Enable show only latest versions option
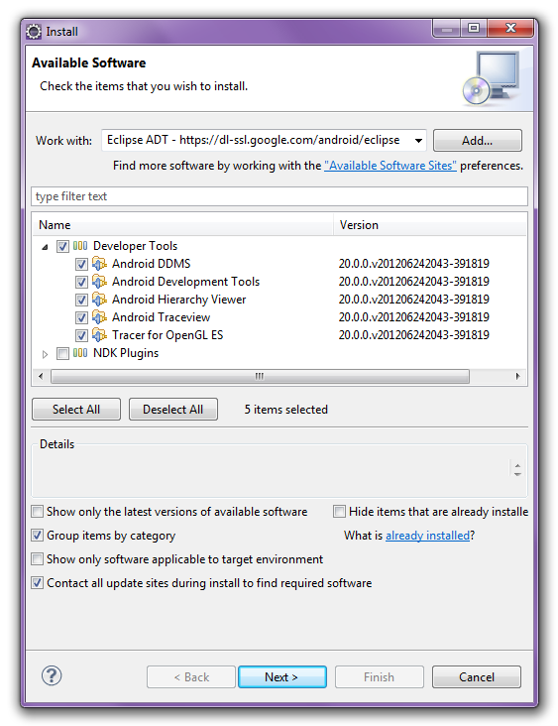The width and height of the screenshot is (558, 726). tap(37, 512)
